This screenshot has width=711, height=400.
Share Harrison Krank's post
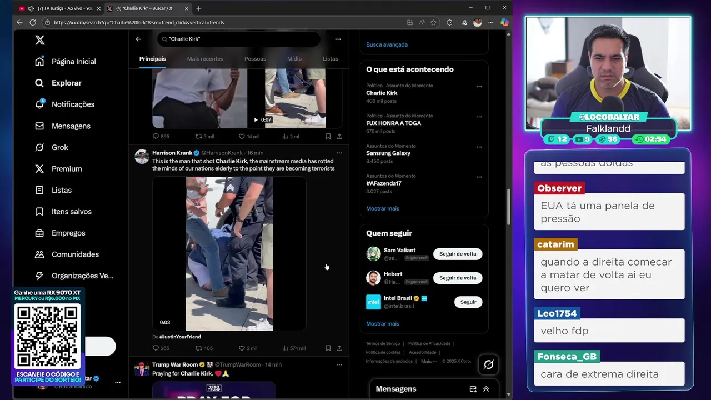[339, 348]
